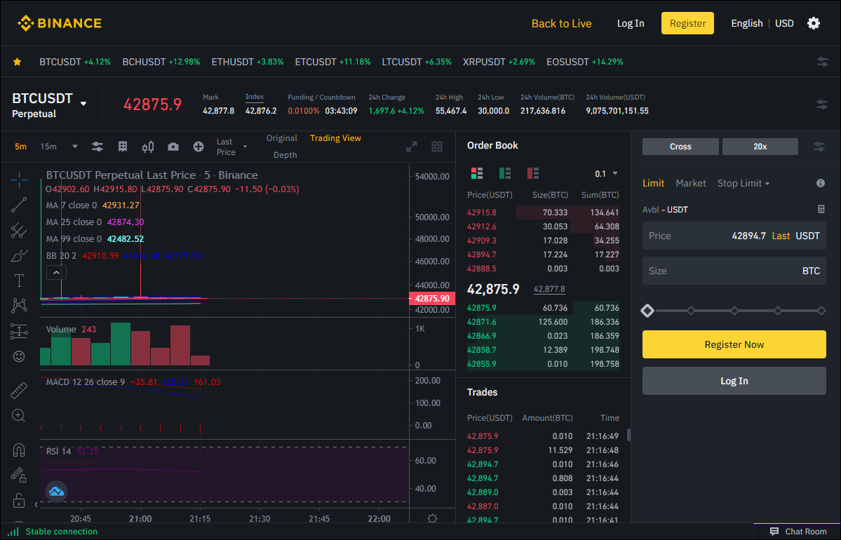Click Log In button in order panel

click(734, 381)
